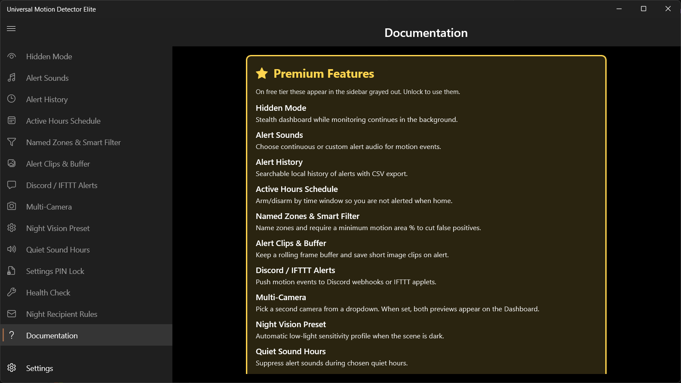This screenshot has width=681, height=383.
Task: Click Active Hours Schedule heading in documentation
Action: tap(297, 189)
